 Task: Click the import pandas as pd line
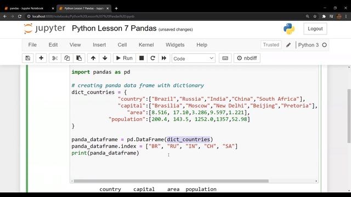pyautogui.click(x=101, y=72)
